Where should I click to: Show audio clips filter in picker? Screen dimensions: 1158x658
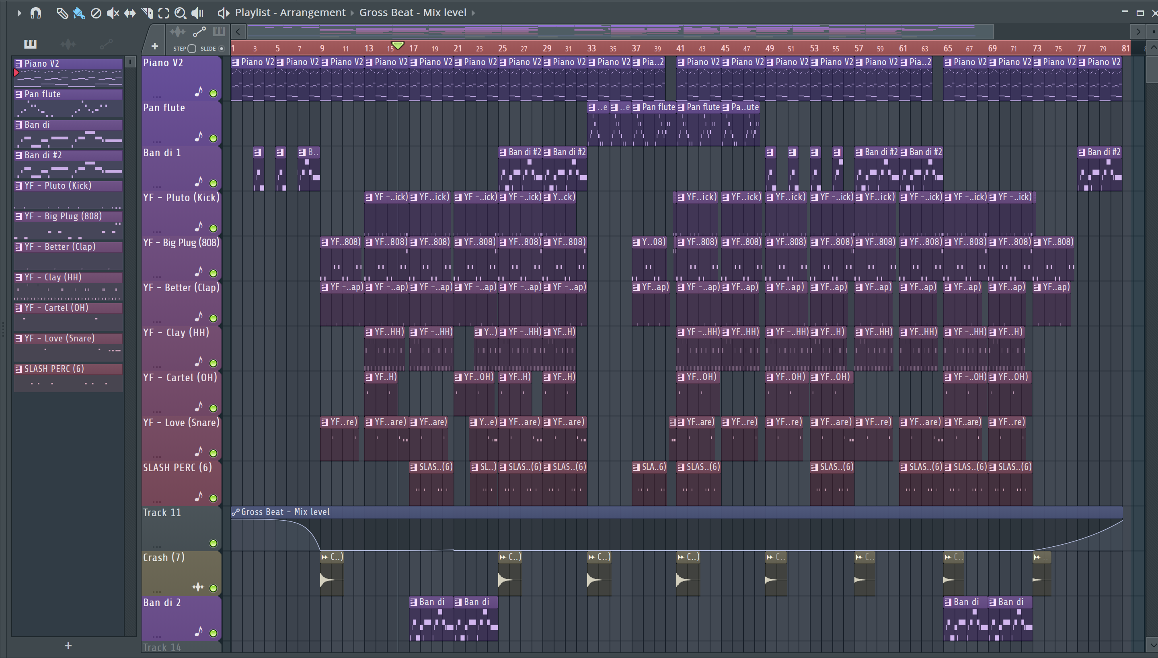click(x=68, y=44)
